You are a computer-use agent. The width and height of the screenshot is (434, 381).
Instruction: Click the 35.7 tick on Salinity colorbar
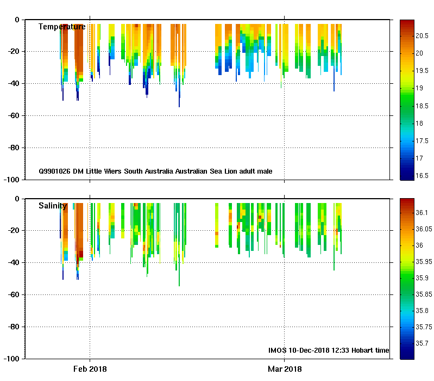tap(423, 343)
